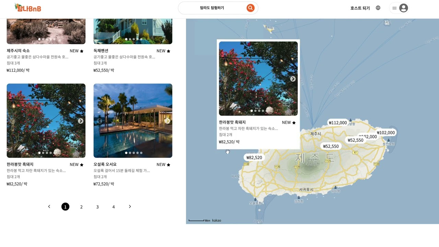Select page 2 in pagination

click(x=81, y=207)
